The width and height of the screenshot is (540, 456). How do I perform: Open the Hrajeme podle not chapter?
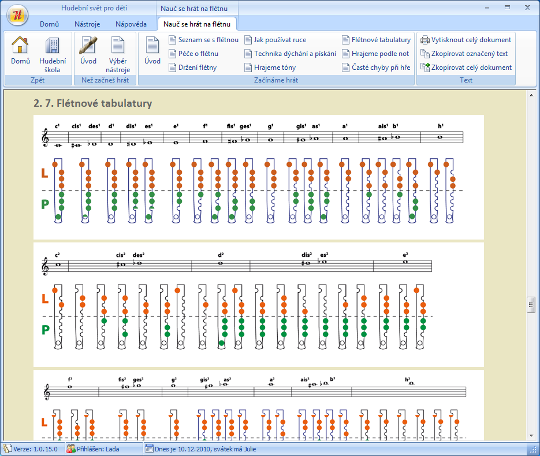[x=375, y=54]
